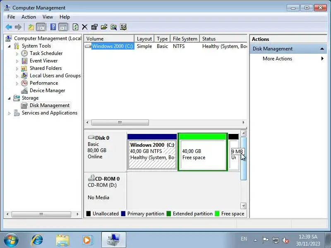Collapse the Storage tree node
Image resolution: width=331 pixels, height=248 pixels.
point(9,98)
